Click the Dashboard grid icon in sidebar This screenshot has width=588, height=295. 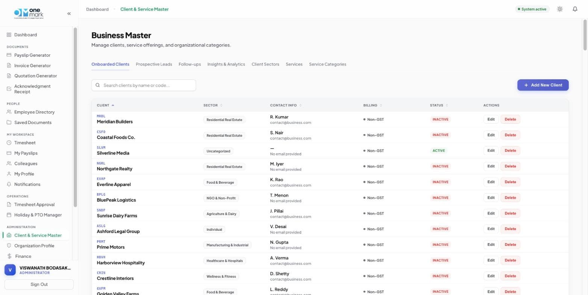(x=9, y=35)
